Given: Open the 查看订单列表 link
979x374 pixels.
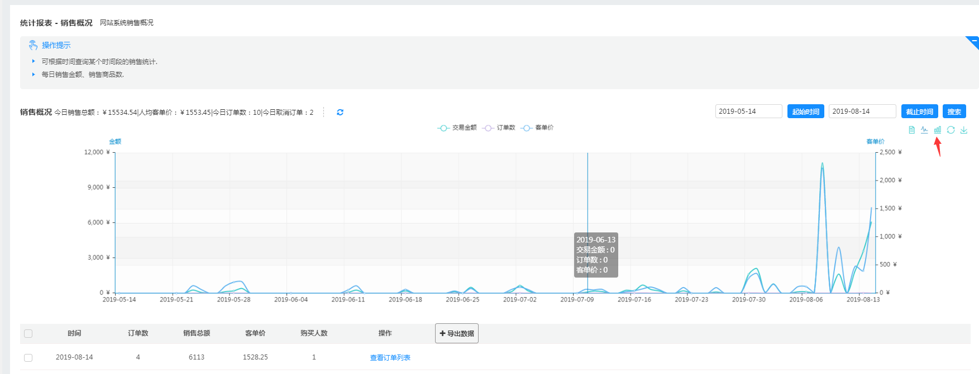Looking at the screenshot, I should click(x=390, y=357).
